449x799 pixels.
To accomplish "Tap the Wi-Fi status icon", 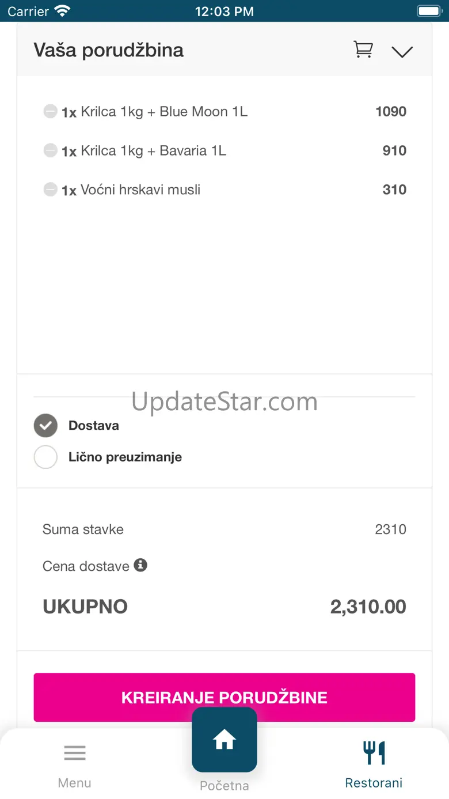I will 62,11.
